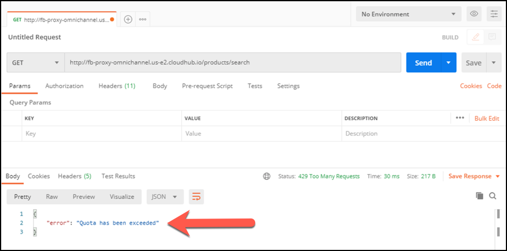Screen dimensions: 507x251
Task: Click the 429 Too Many Requests status
Action: pos(329,177)
